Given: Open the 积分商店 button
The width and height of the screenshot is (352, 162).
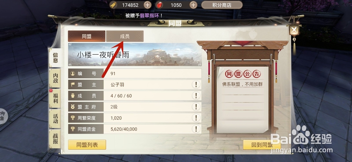Looking at the screenshot, I should (222, 5).
